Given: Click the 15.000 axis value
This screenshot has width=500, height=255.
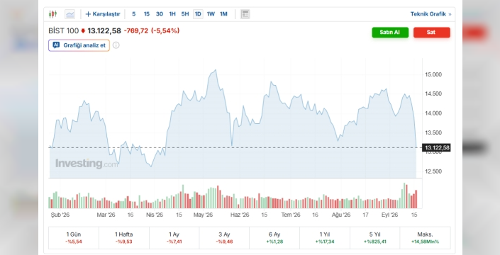Looking at the screenshot, I should [433, 74].
